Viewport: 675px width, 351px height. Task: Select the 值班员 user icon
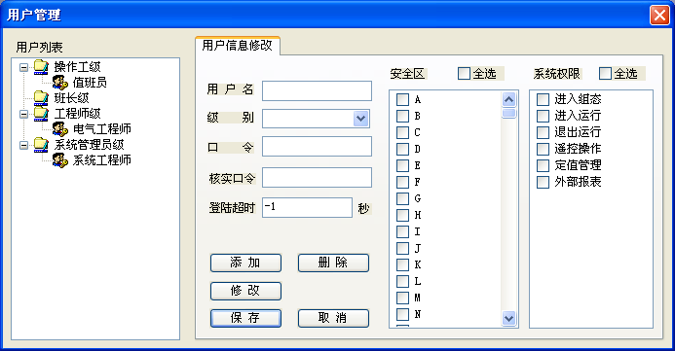pos(60,82)
